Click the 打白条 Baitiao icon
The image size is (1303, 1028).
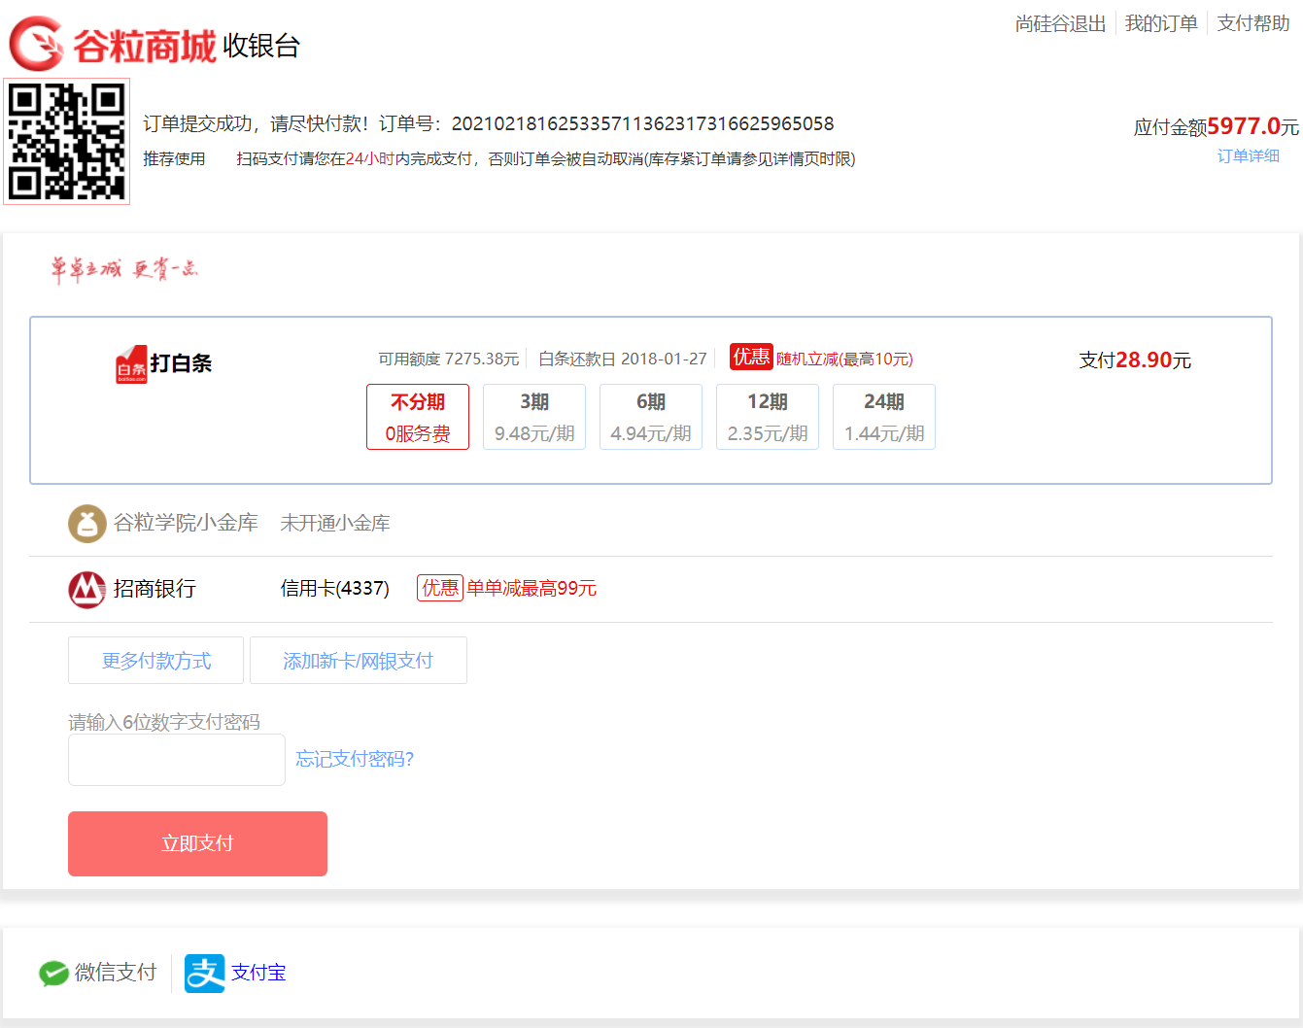pyautogui.click(x=131, y=364)
